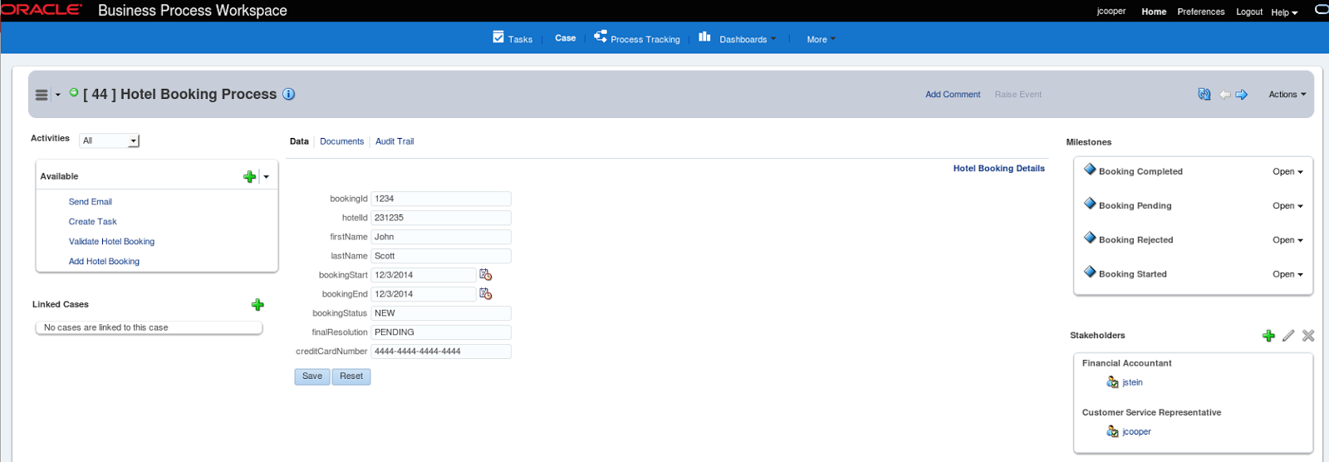Open Booking Rejected status dropdown
Screen dimensions: 1329x462
pyautogui.click(x=1287, y=240)
